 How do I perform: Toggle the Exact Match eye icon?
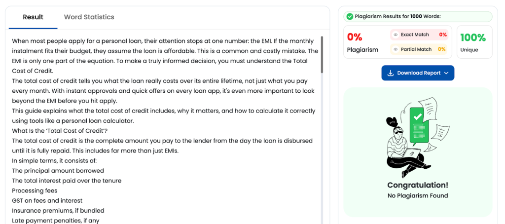click(x=396, y=35)
